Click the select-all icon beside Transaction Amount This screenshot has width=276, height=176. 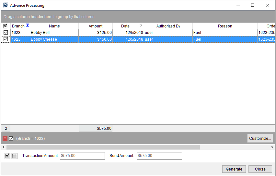click(7, 156)
